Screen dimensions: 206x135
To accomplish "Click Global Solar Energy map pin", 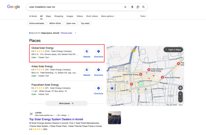I will pyautogui.click(x=141, y=75).
